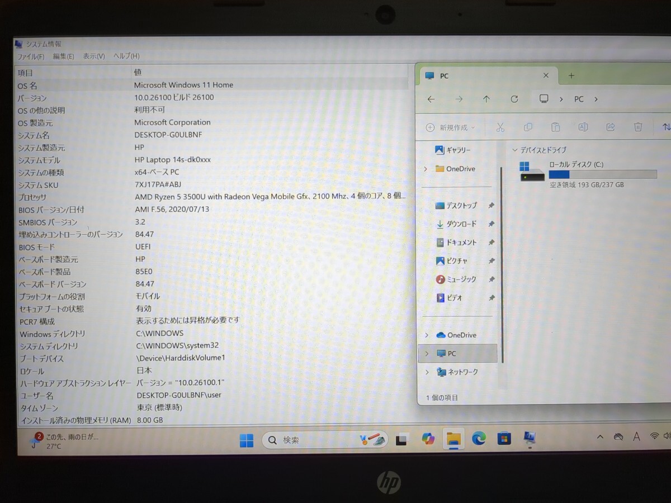
Task: Select the PC tab in File Explorer
Action: tap(488, 76)
